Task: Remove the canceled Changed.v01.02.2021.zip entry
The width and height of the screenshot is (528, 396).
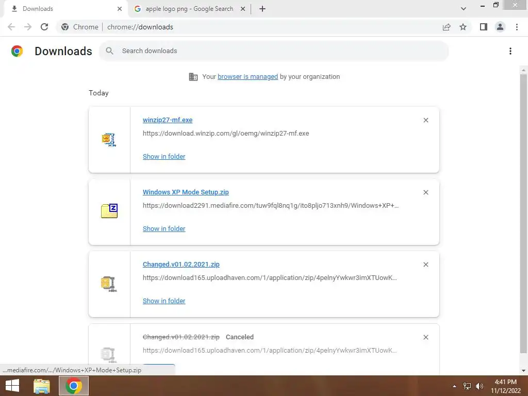Action: [425, 337]
